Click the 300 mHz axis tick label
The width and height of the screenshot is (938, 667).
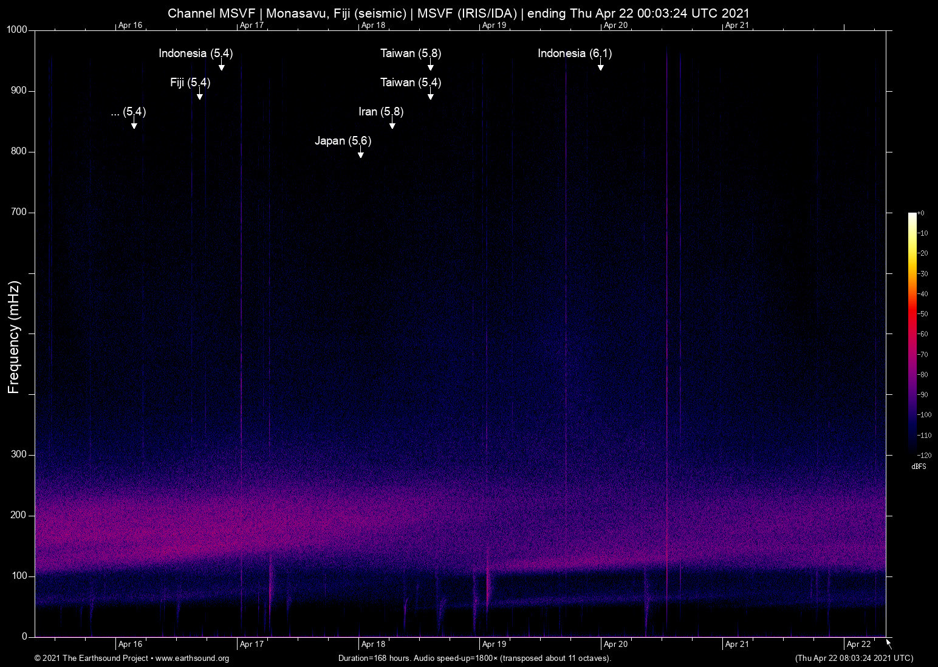(20, 454)
